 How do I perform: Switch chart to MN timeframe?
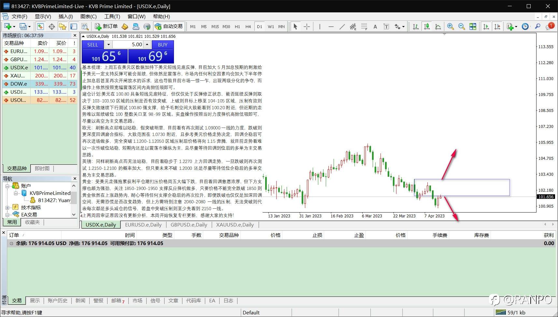pyautogui.click(x=281, y=26)
